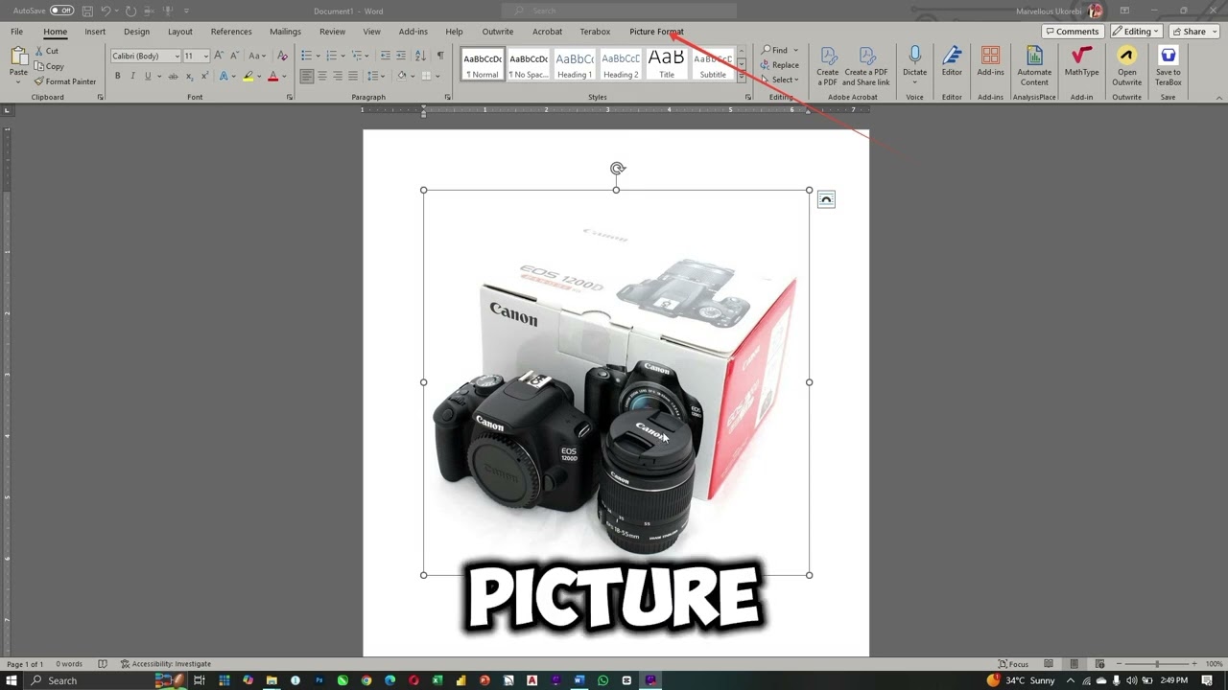Select the Format Painter tool
The width and height of the screenshot is (1228, 690).
[65, 81]
